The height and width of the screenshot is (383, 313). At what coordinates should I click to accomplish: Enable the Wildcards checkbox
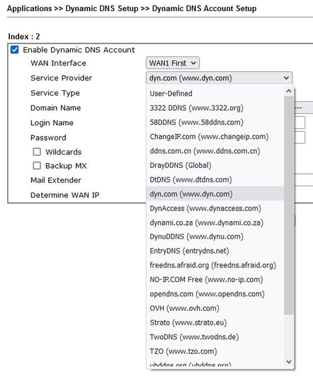[x=37, y=152]
